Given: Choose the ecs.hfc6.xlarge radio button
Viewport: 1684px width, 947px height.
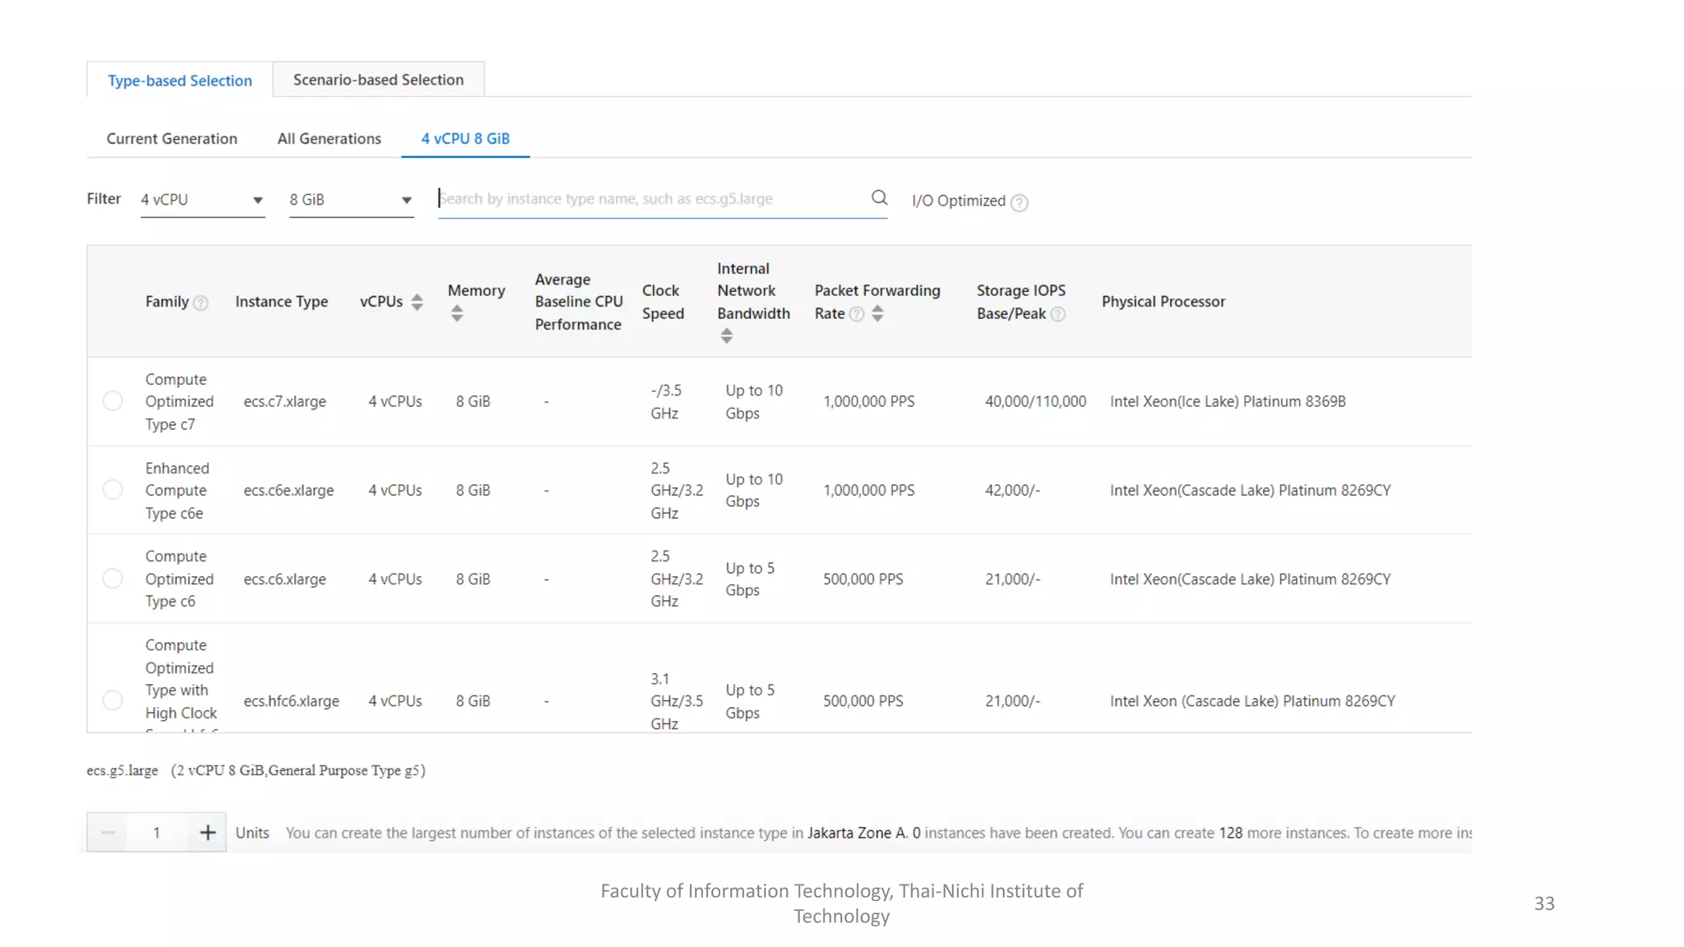Looking at the screenshot, I should pos(113,700).
